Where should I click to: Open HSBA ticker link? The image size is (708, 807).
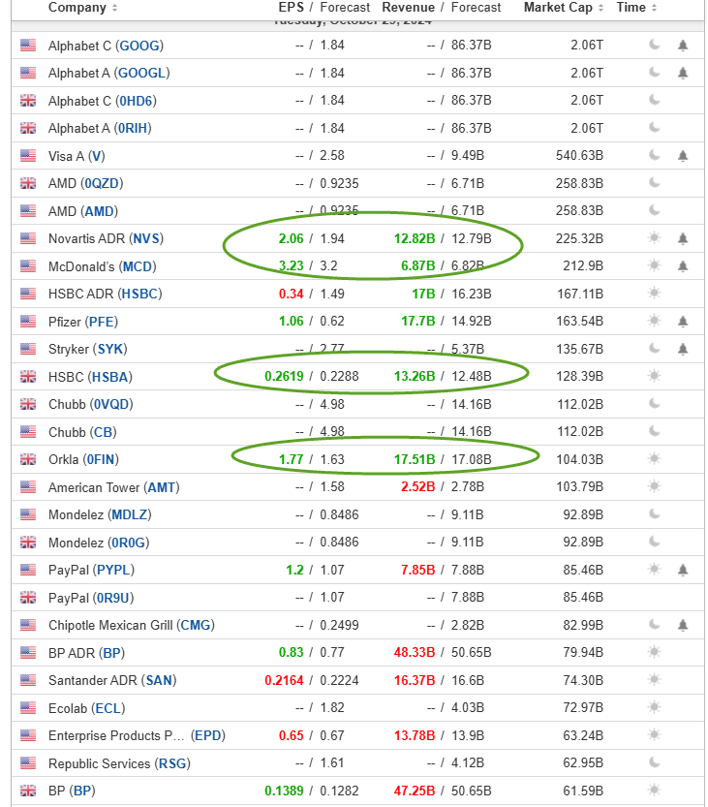109,377
